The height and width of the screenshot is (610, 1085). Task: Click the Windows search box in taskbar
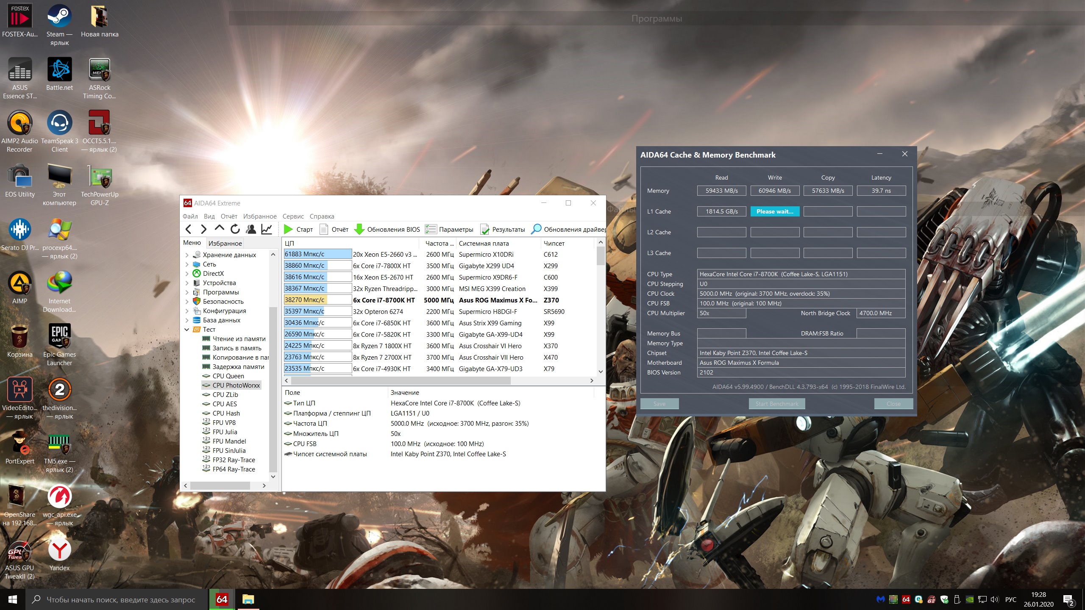[121, 599]
